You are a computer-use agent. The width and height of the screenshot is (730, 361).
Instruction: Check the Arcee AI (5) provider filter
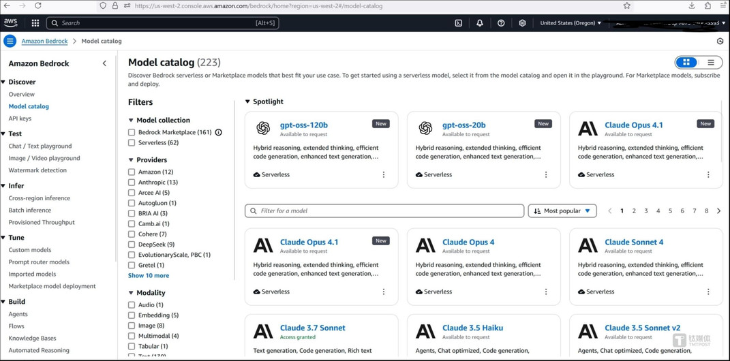coord(132,193)
